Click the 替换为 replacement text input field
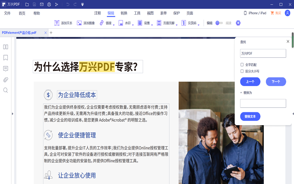Viewport: 294px width, 184px height. click(263, 103)
